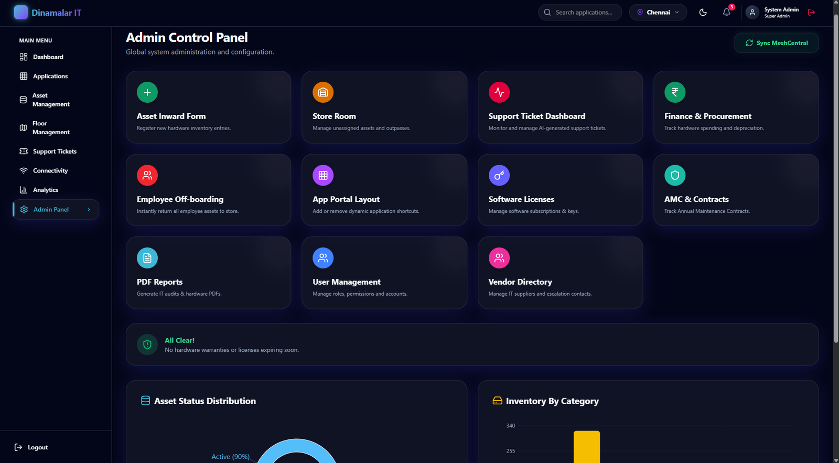Open the User Management card title
Viewport: 839px width, 463px height.
347,282
